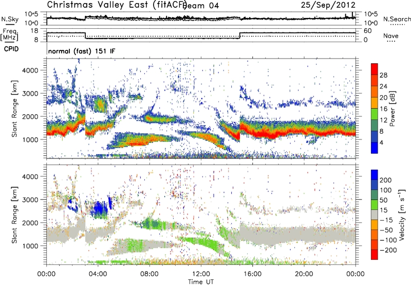Click the '20' label on Power colorbar
The width and height of the screenshot is (411, 285).
click(383, 98)
